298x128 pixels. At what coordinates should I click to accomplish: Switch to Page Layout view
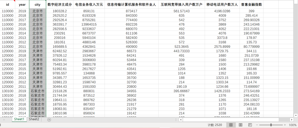click(240, 125)
